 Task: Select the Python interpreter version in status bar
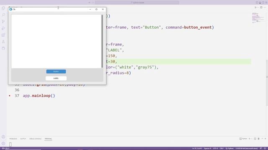[247, 148]
